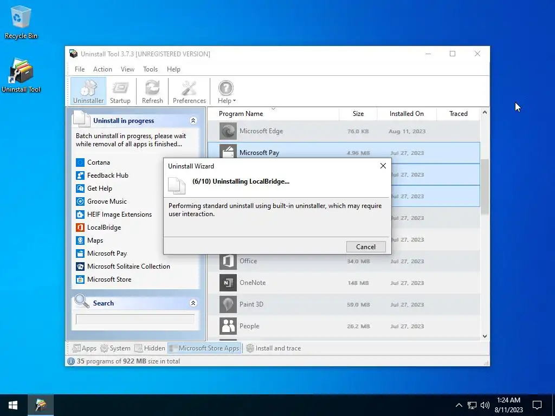Click inside the Search input field
The height and width of the screenshot is (416, 555).
tap(135, 319)
